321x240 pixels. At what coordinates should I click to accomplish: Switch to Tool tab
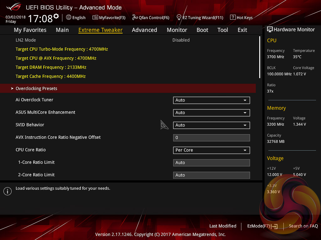click(223, 30)
